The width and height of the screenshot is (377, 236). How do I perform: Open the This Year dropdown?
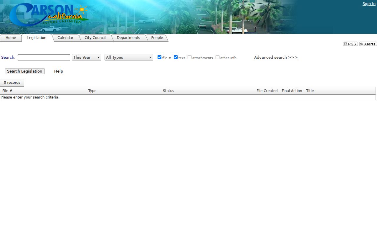click(87, 57)
